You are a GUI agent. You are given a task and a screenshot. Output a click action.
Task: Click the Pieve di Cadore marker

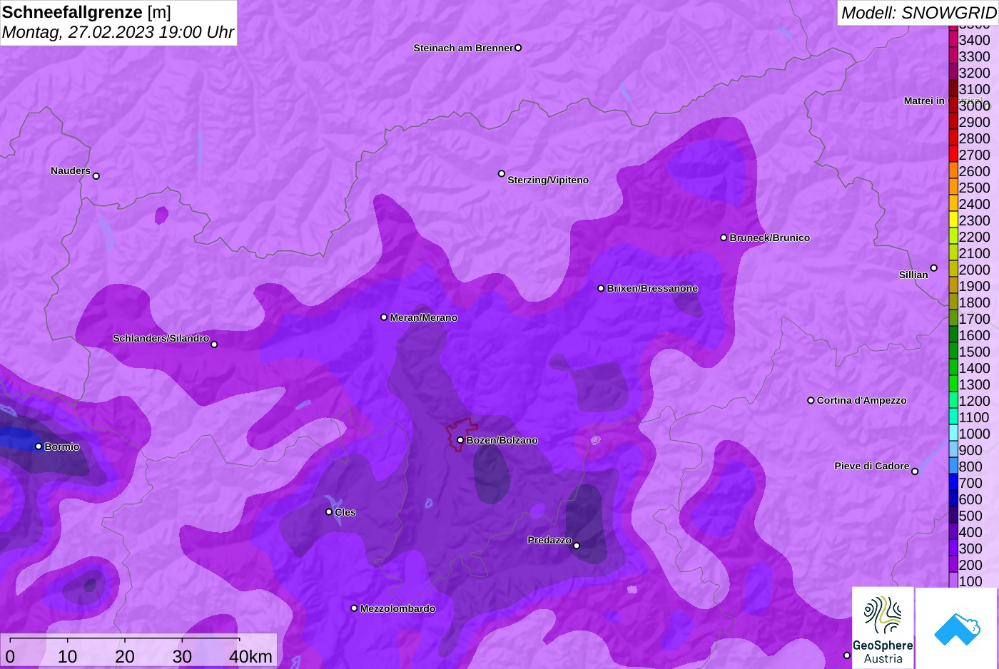(x=915, y=471)
